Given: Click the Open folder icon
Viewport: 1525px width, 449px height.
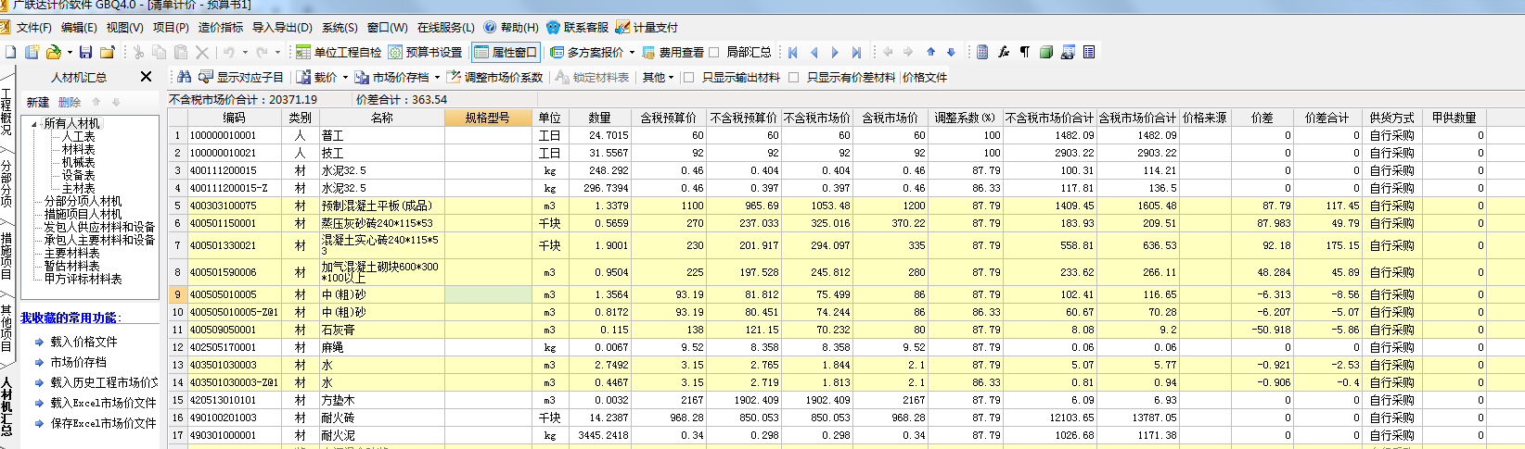Looking at the screenshot, I should 53,52.
